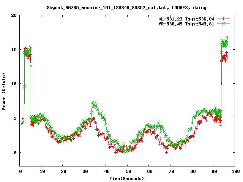Image resolution: width=243 pixels, height=182 pixels.
Task: Click x-axis tick label 20
Action: pyautogui.click(x=63, y=171)
